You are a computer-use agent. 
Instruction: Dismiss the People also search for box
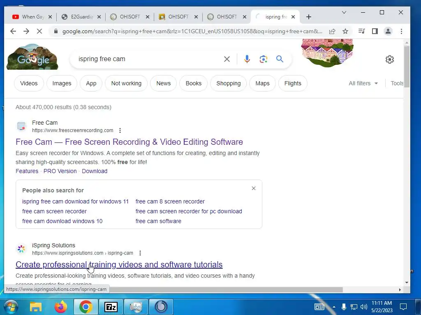coord(253,188)
